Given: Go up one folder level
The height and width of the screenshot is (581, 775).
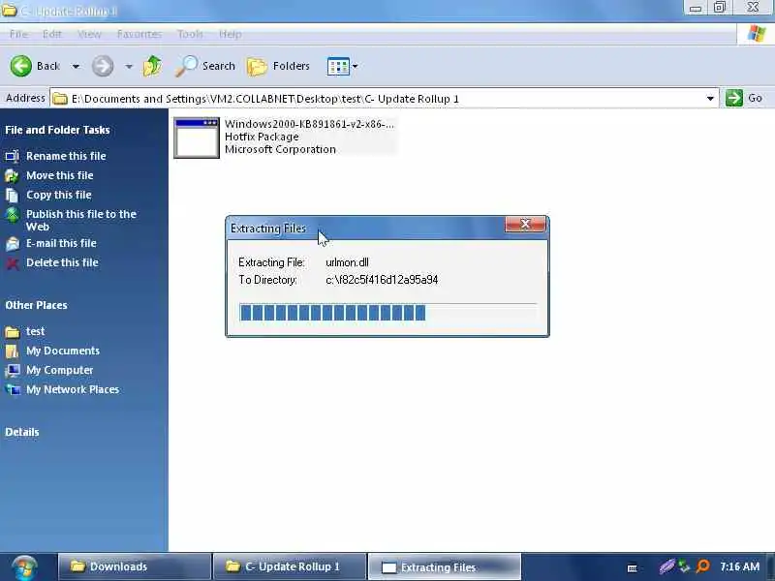Looking at the screenshot, I should (x=152, y=66).
